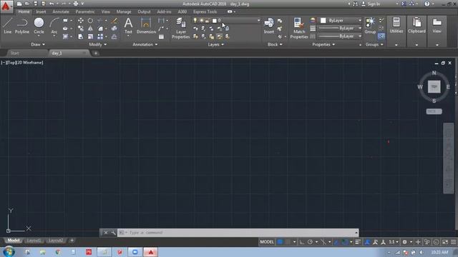Click the Customization menu icon on status bar
Screen dimensions: 458x257
(x=453, y=242)
